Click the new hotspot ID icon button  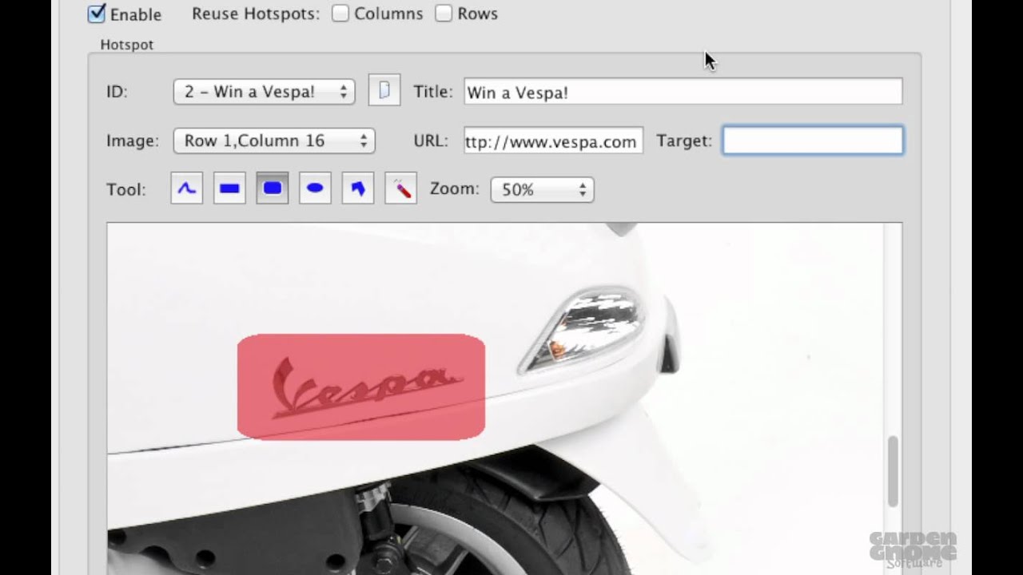point(384,90)
